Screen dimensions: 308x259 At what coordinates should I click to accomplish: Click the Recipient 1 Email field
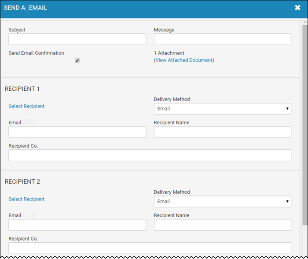click(x=77, y=132)
